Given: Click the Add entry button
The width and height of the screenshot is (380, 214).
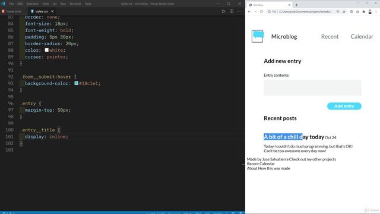Looking at the screenshot, I should (x=344, y=106).
